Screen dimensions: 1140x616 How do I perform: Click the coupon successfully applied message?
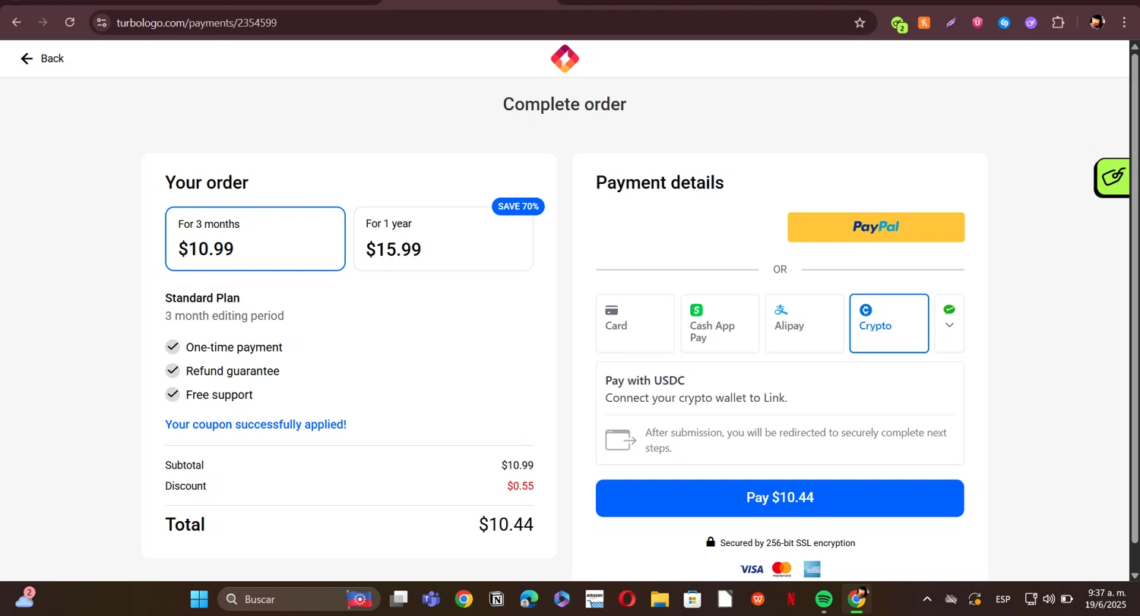(x=256, y=425)
